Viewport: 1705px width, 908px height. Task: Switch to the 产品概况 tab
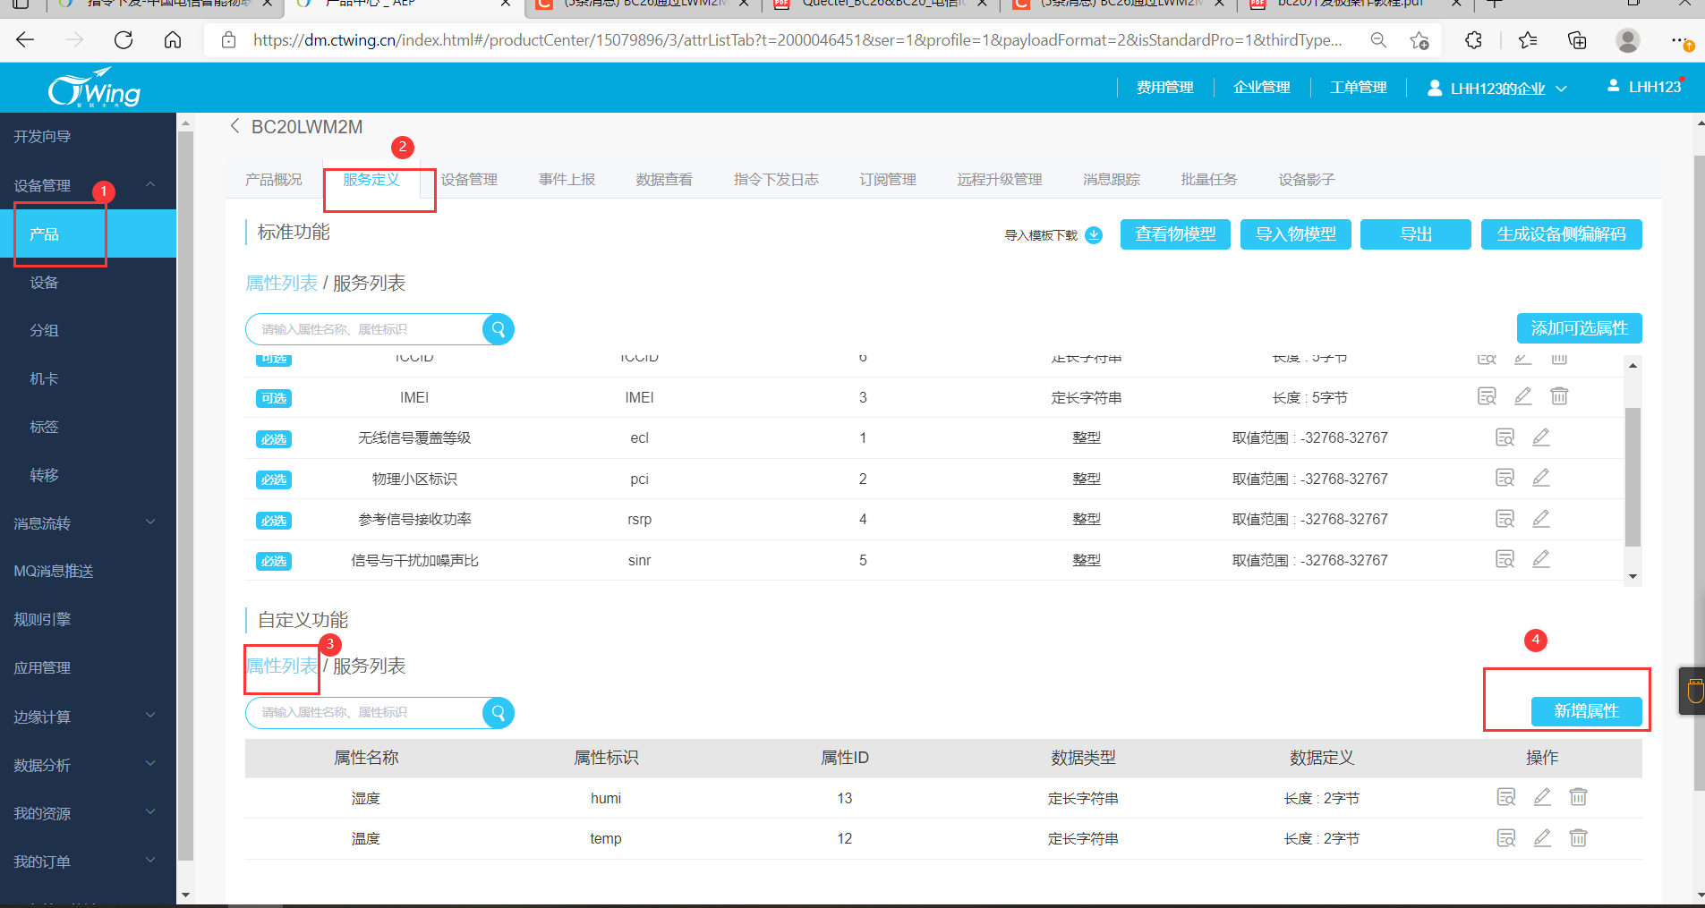click(x=274, y=179)
